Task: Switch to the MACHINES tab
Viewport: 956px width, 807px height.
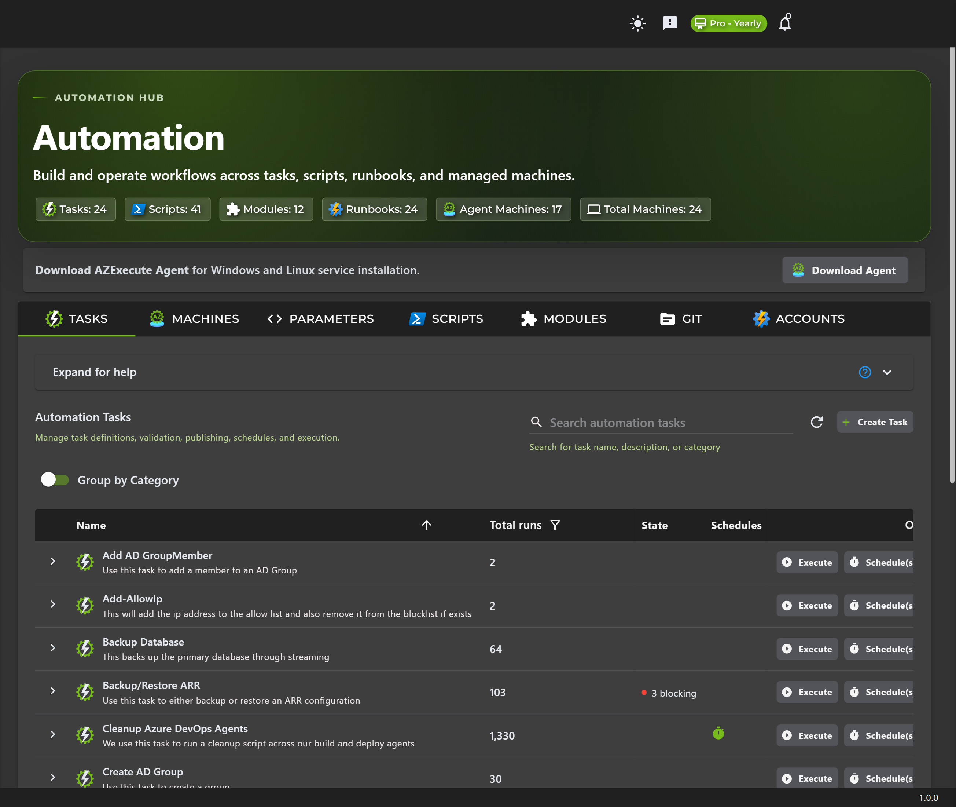Action: tap(194, 319)
